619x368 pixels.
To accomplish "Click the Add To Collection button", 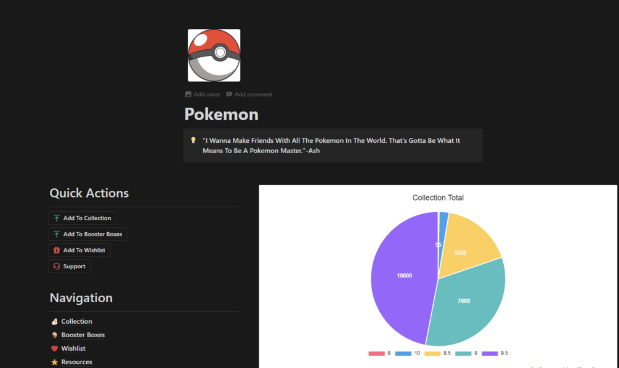I will point(83,218).
